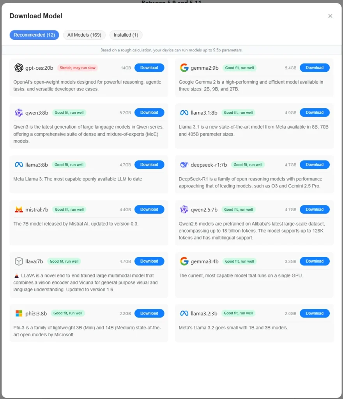This screenshot has width=343, height=399.
Task: Open the Installed (1) tab
Action: tap(126, 35)
